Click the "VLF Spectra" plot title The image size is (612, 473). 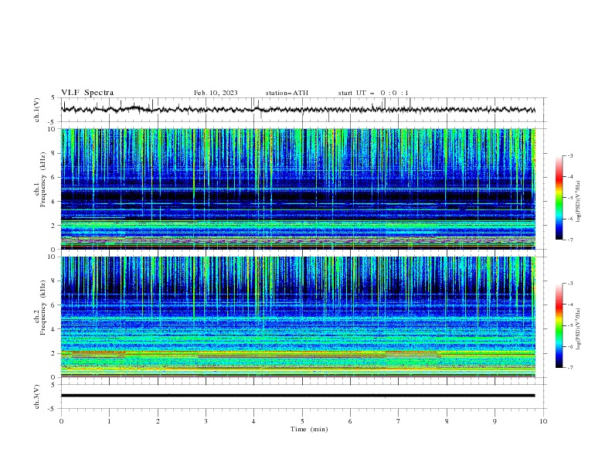87,93
